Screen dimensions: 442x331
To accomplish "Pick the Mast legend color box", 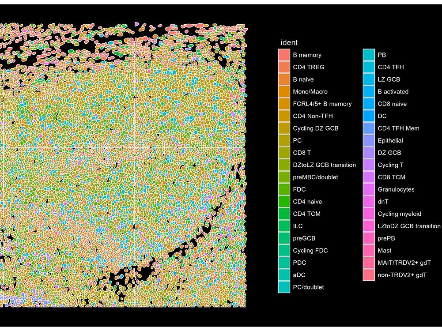I will [369, 251].
